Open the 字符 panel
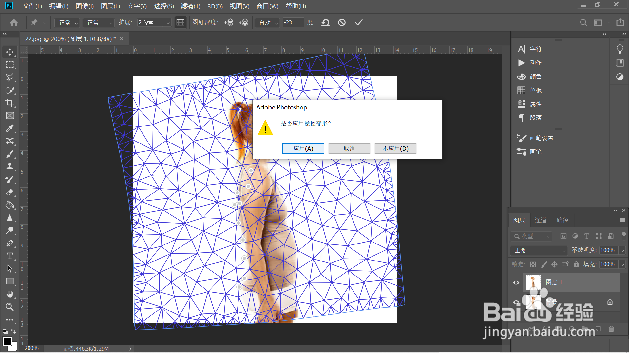 530,49
